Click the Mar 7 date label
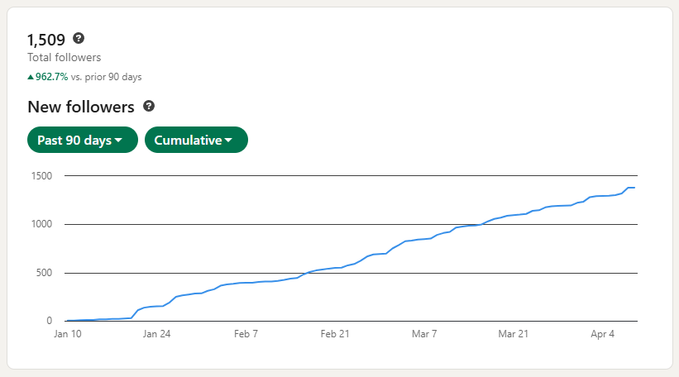The width and height of the screenshot is (679, 377). [424, 335]
